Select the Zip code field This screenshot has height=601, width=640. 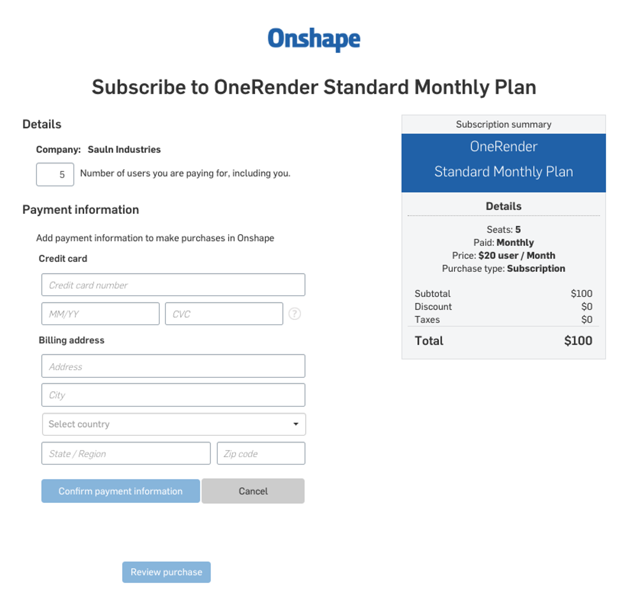point(261,453)
